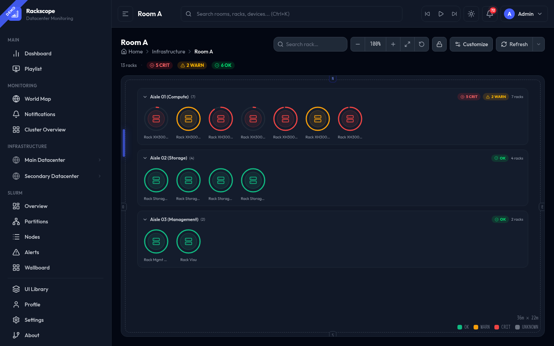
Task: Open the Admin account dropdown
Action: pos(524,13)
